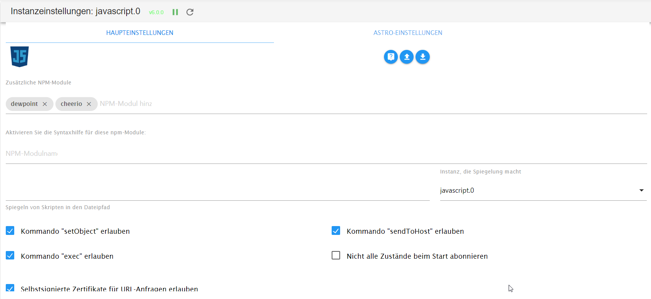Uncheck Kommando "exec" erlauben
The image size is (651, 299).
(10, 256)
